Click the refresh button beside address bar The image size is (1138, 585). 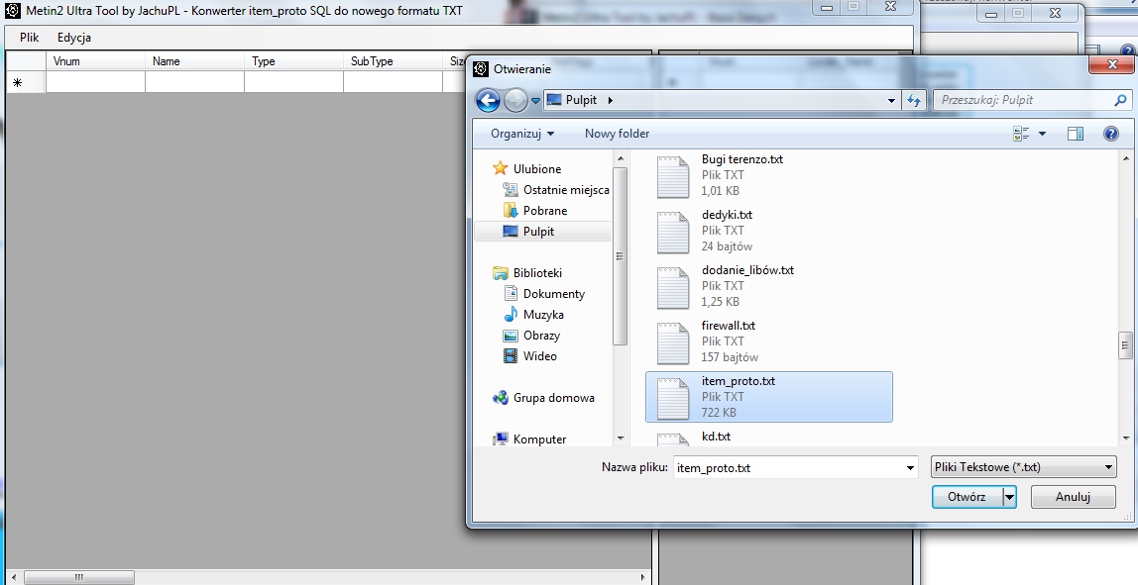tap(913, 101)
